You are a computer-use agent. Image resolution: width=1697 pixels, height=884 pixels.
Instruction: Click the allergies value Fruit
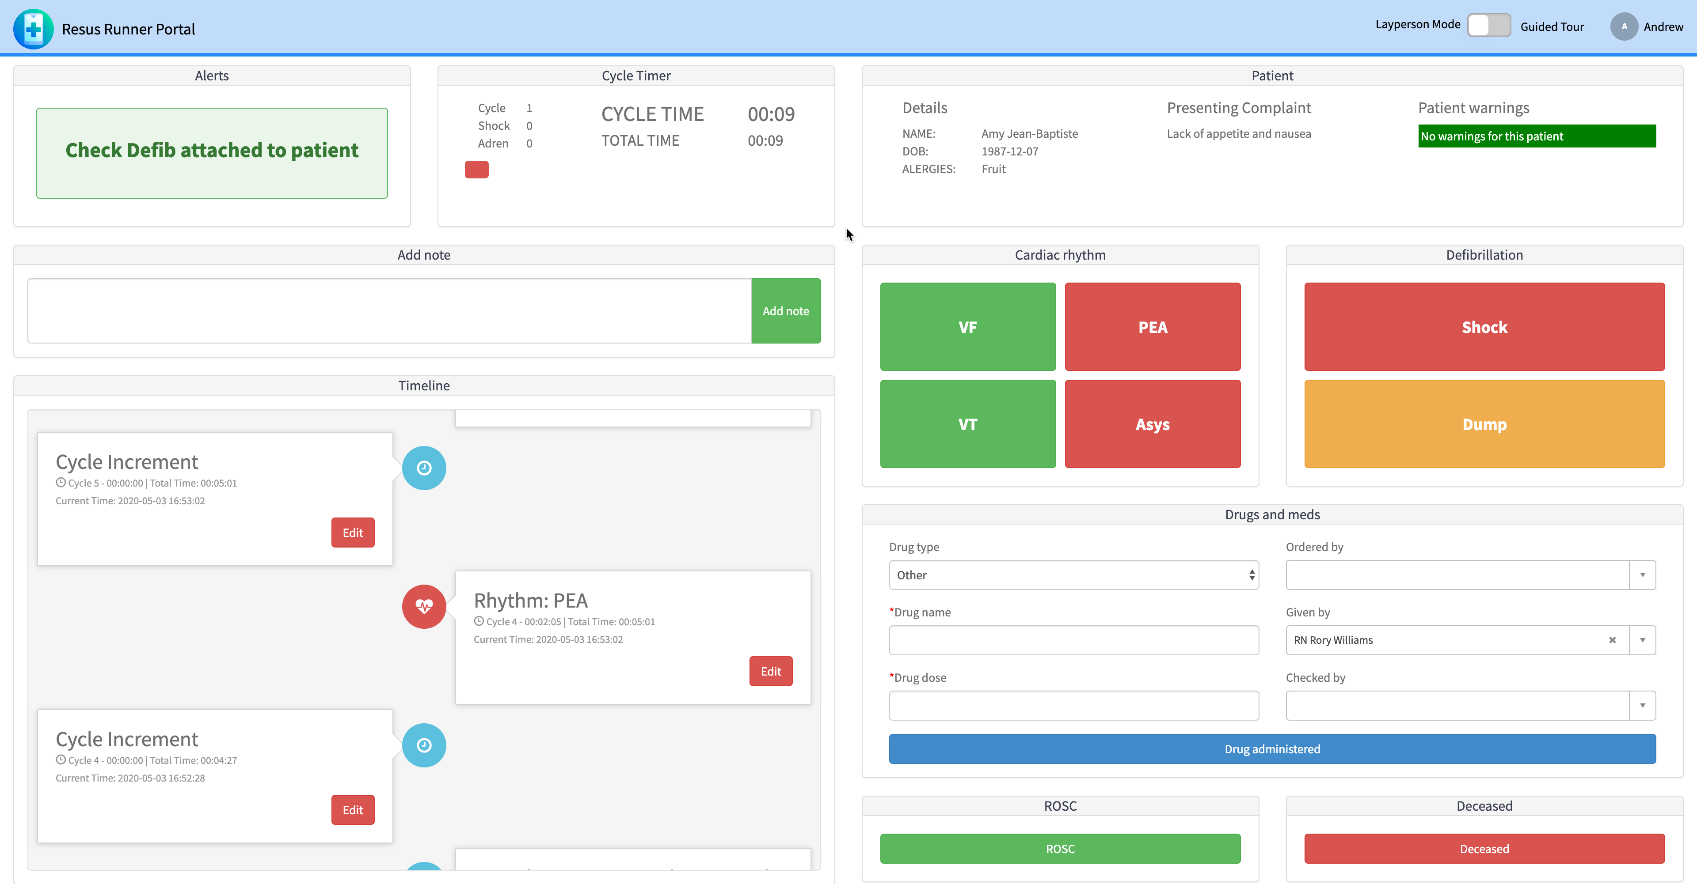[993, 169]
